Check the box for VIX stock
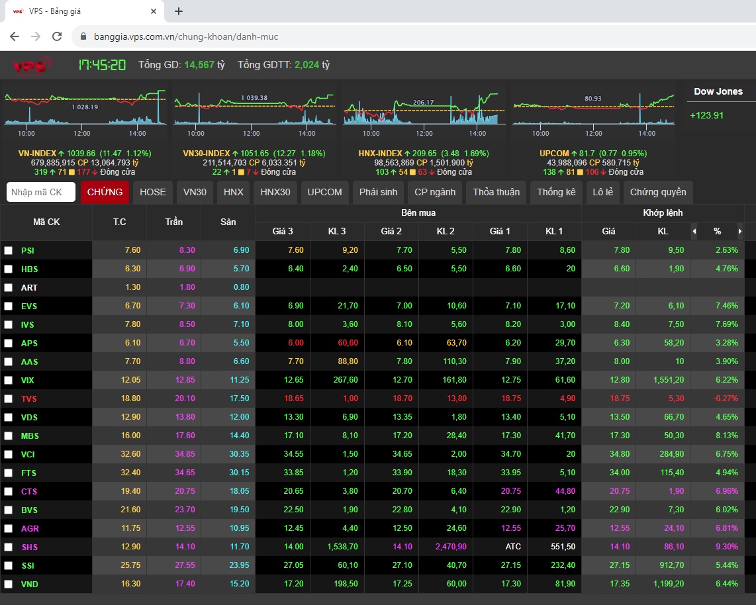Viewport: 756px width, 605px height. pos(9,381)
